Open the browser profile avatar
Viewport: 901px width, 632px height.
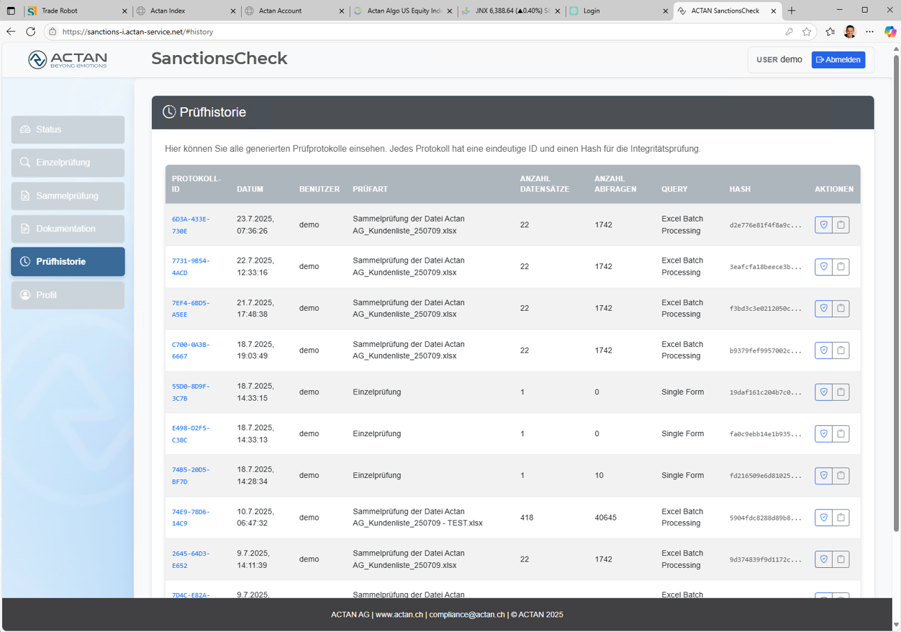point(850,32)
